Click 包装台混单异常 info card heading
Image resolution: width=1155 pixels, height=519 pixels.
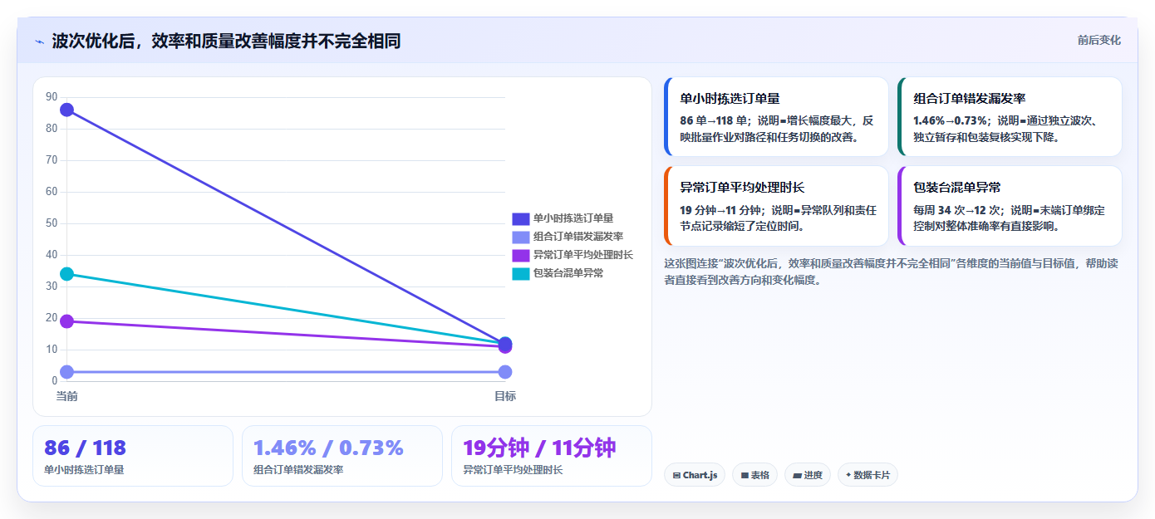point(956,188)
